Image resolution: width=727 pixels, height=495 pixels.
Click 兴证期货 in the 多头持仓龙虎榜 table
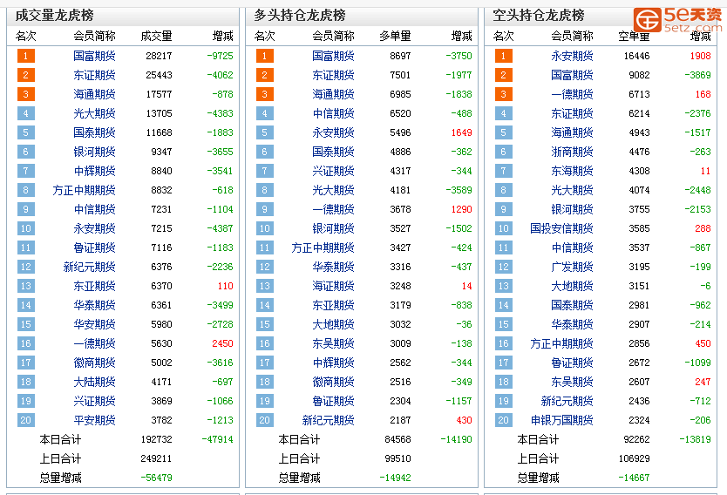point(333,171)
